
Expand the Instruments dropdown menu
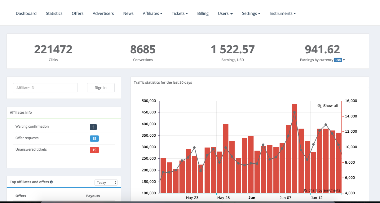(283, 13)
